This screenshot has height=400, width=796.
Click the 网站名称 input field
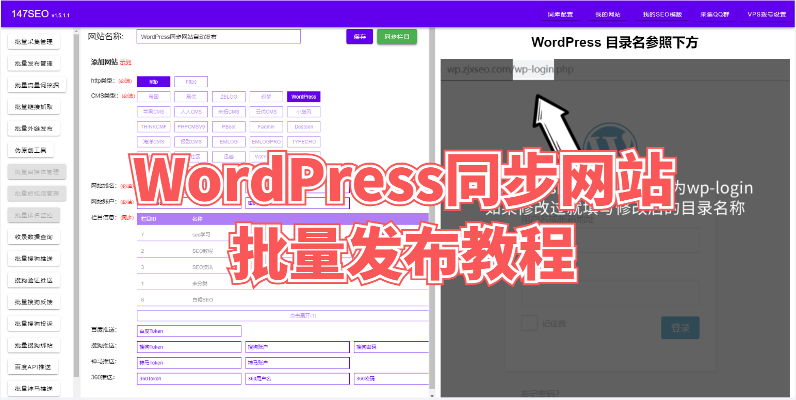coord(219,37)
